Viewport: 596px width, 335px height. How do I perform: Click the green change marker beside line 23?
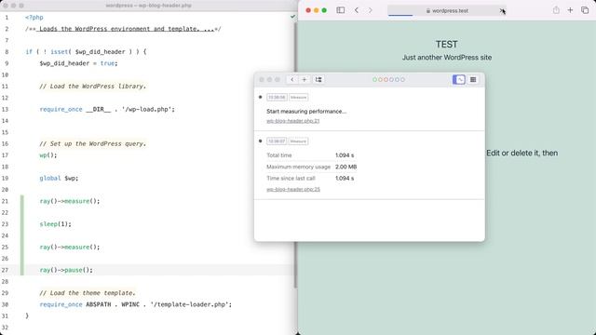coord(22,224)
